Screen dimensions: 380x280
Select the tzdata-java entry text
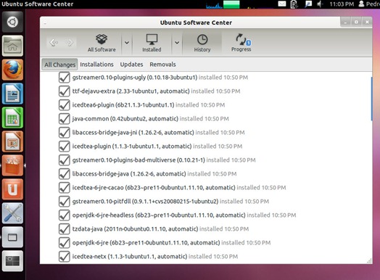(x=160, y=228)
